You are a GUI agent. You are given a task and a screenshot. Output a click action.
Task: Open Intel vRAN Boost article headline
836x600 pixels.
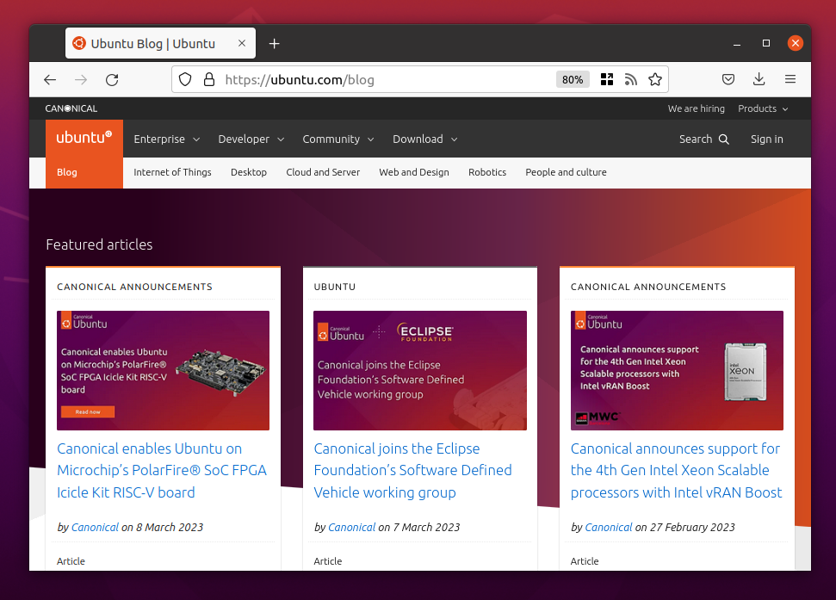pos(676,471)
